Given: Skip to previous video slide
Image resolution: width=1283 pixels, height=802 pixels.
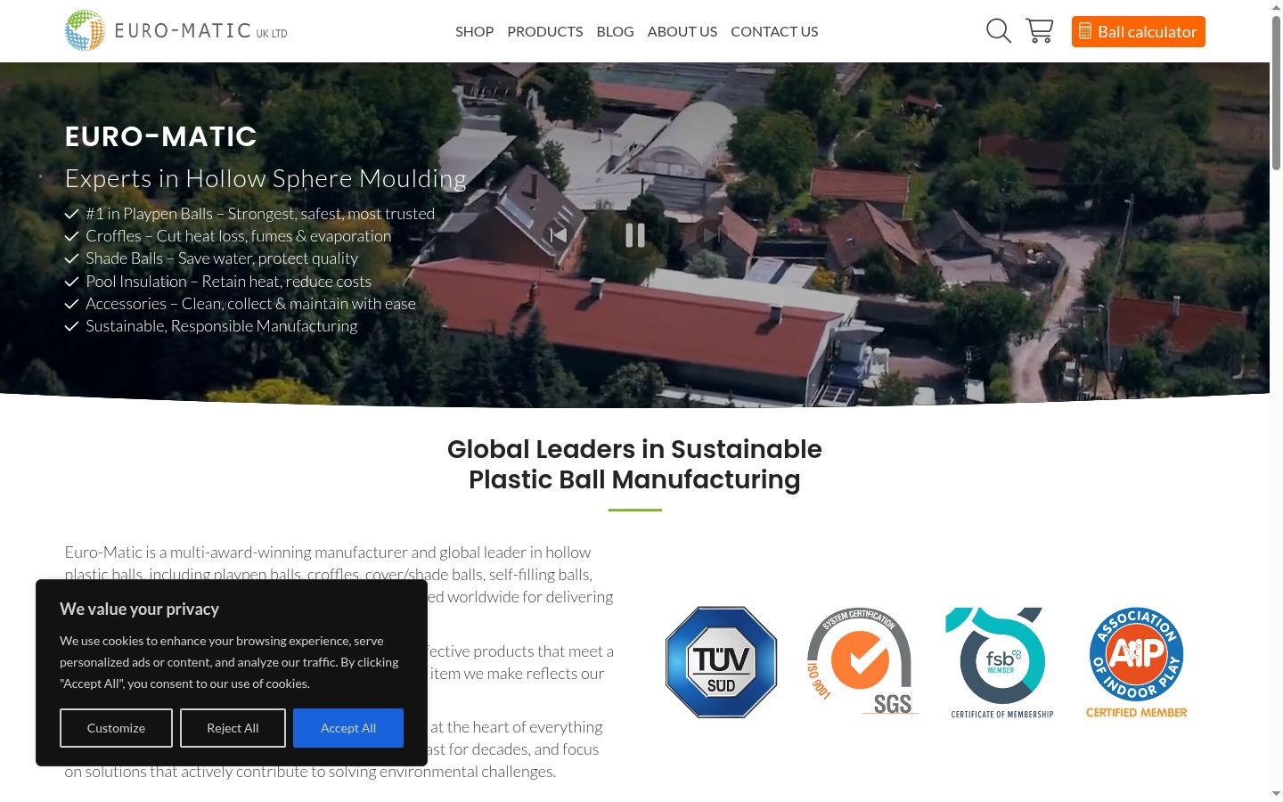Looking at the screenshot, I should click(x=559, y=235).
